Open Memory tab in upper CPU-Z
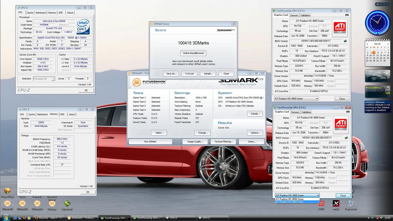Image resolution: width=393 pixels, height=221 pixels. point(52,13)
